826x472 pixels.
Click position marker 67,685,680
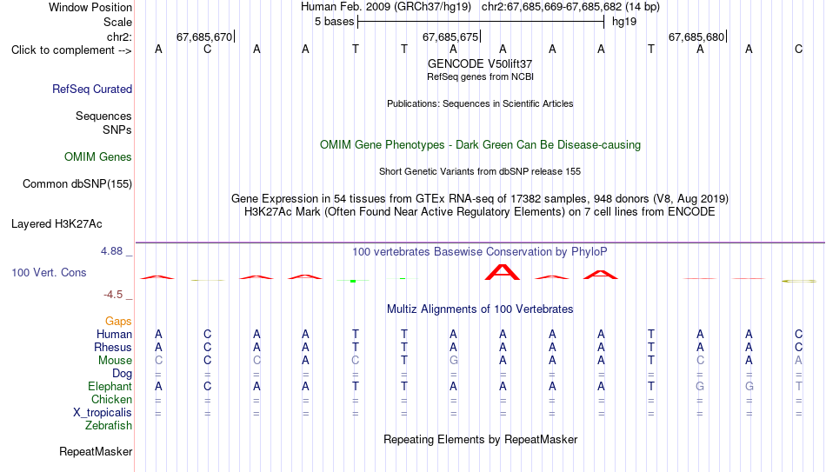pyautogui.click(x=696, y=37)
